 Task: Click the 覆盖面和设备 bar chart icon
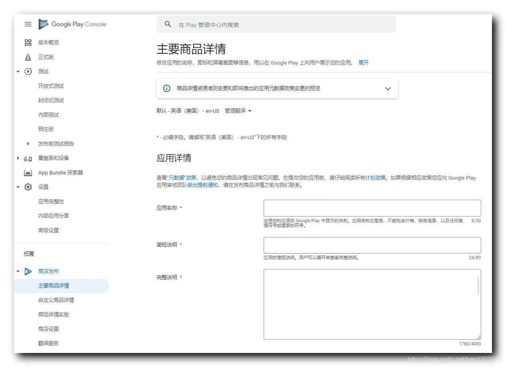tap(28, 158)
